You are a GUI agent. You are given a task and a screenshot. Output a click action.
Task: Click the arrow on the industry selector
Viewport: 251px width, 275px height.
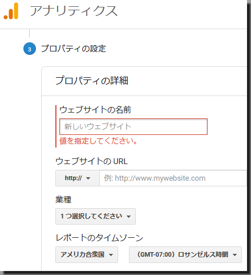129,217
